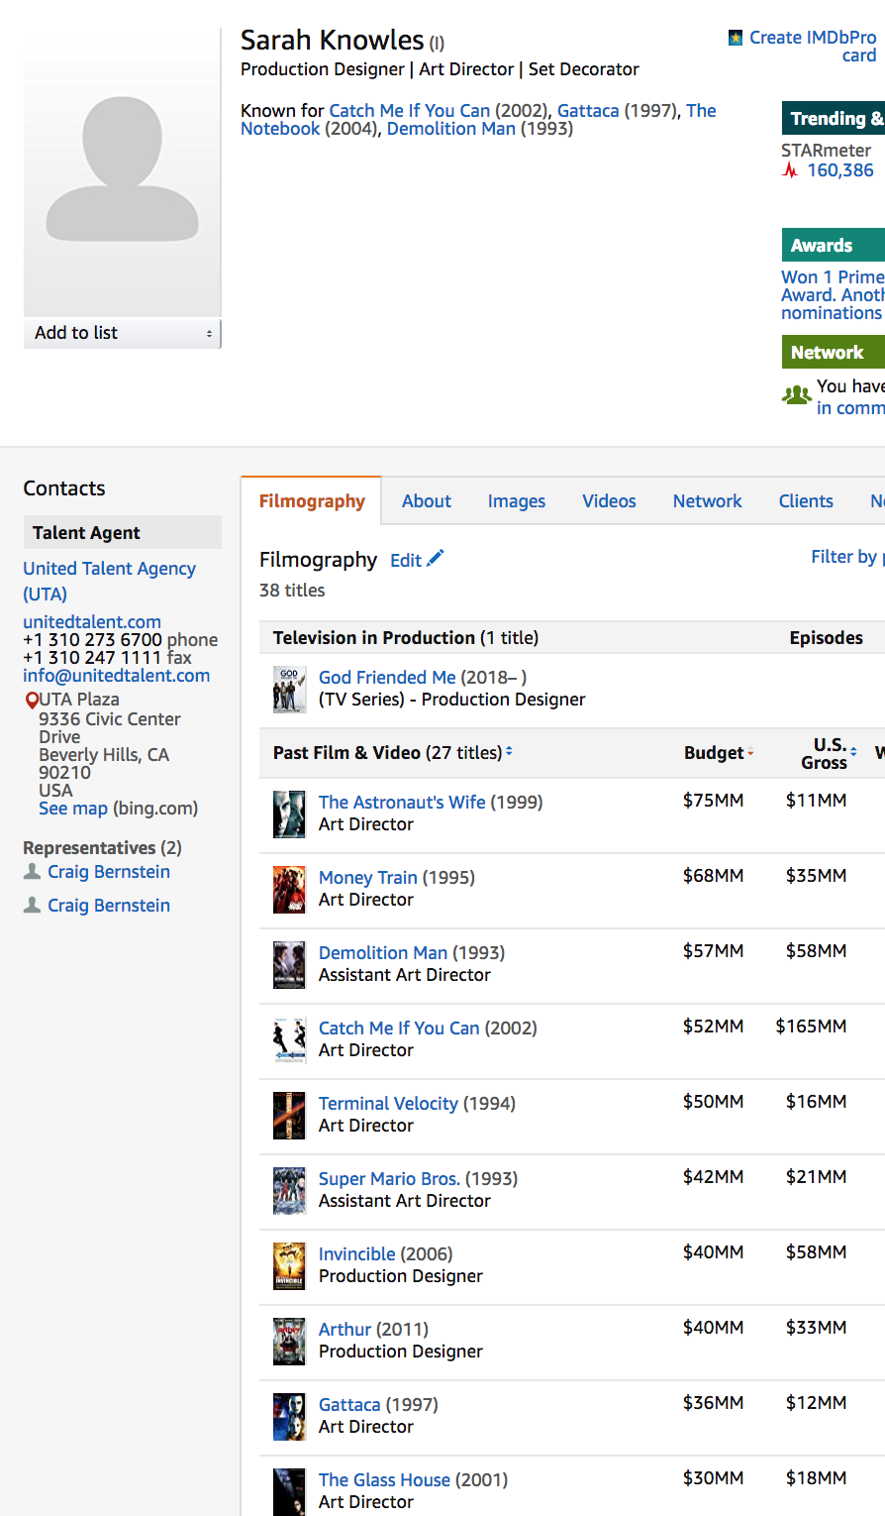Click the $42MM budget for Super Mario Bros.
This screenshot has height=1516, width=885.
[x=713, y=1177]
